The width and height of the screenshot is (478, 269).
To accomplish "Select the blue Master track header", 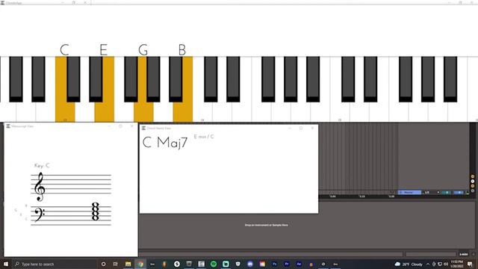I will (x=409, y=193).
